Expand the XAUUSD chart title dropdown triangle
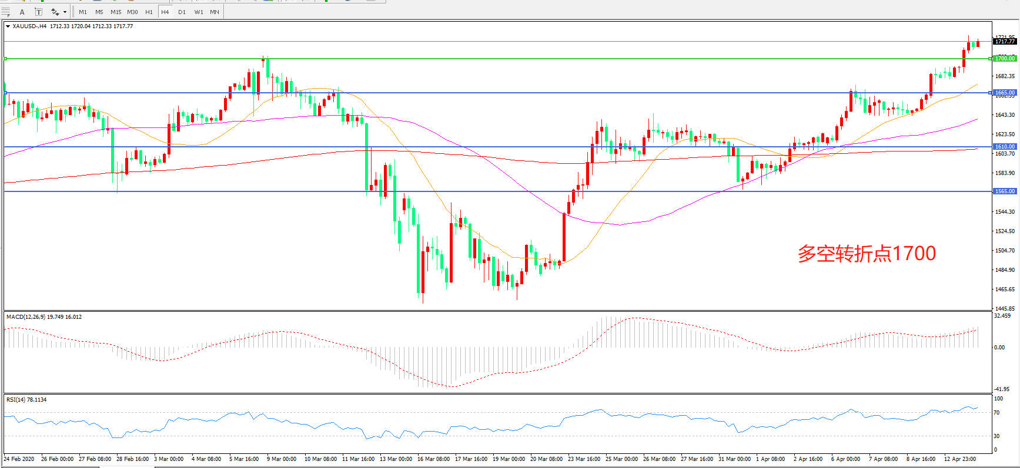The height and width of the screenshot is (468, 1020). coord(8,26)
